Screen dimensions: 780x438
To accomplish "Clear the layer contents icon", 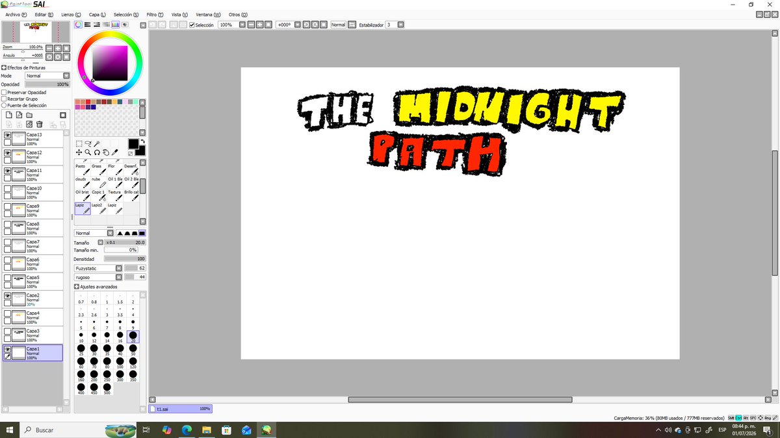I will coord(29,124).
